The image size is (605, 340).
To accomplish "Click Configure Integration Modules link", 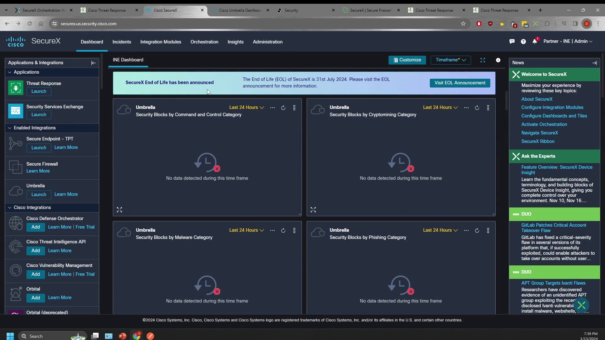I will point(553,107).
